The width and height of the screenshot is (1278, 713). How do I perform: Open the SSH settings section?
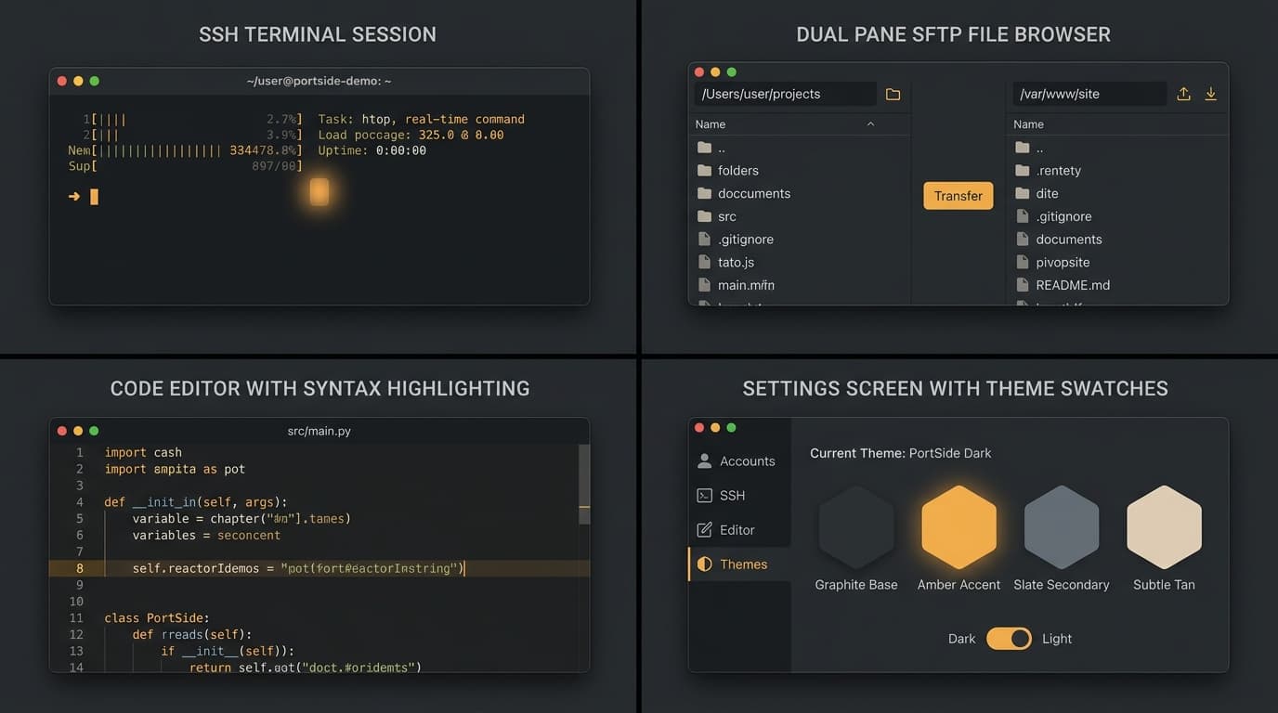tap(739, 495)
